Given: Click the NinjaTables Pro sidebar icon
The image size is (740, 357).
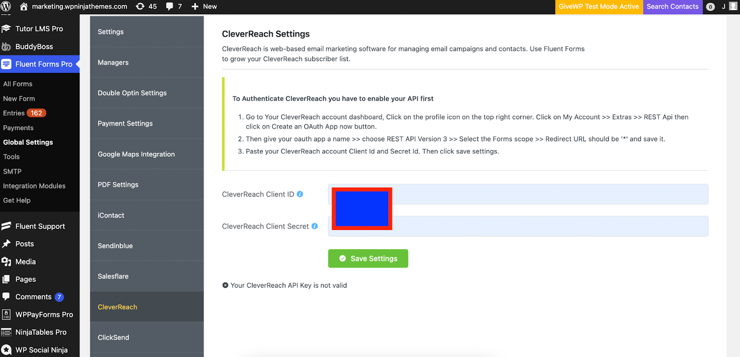Looking at the screenshot, I should point(6,332).
